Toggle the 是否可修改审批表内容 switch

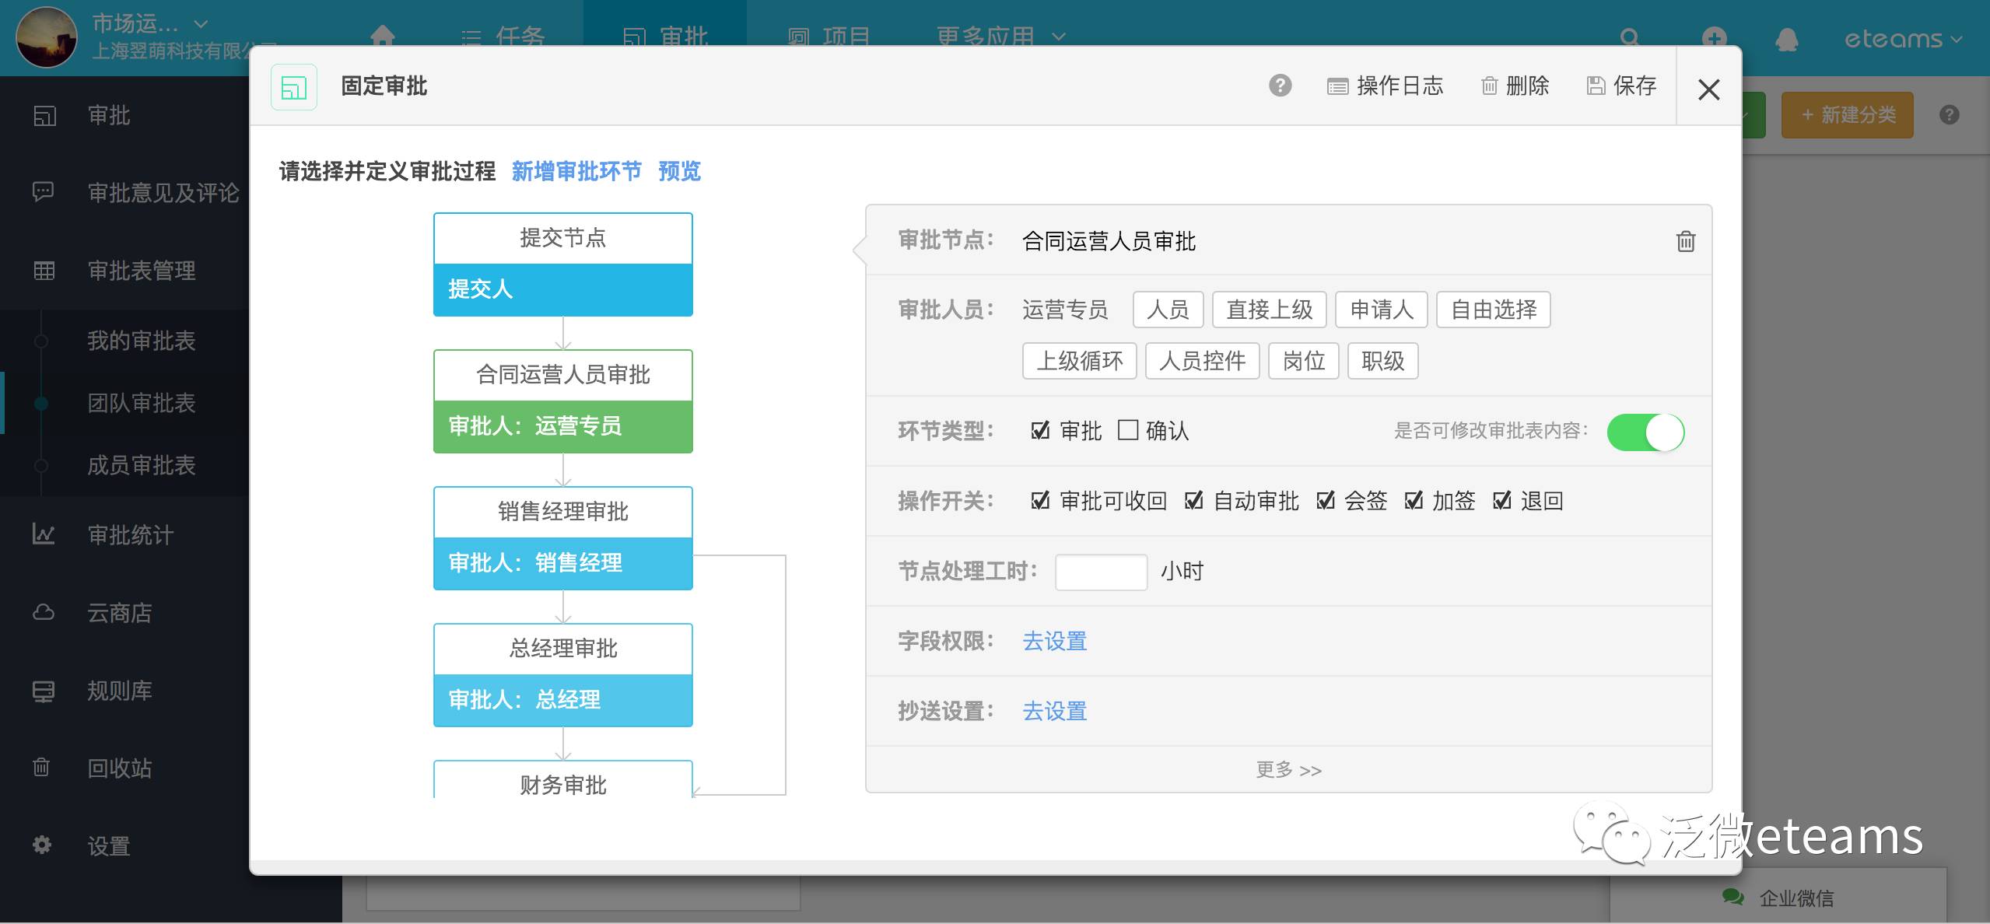pyautogui.click(x=1645, y=432)
